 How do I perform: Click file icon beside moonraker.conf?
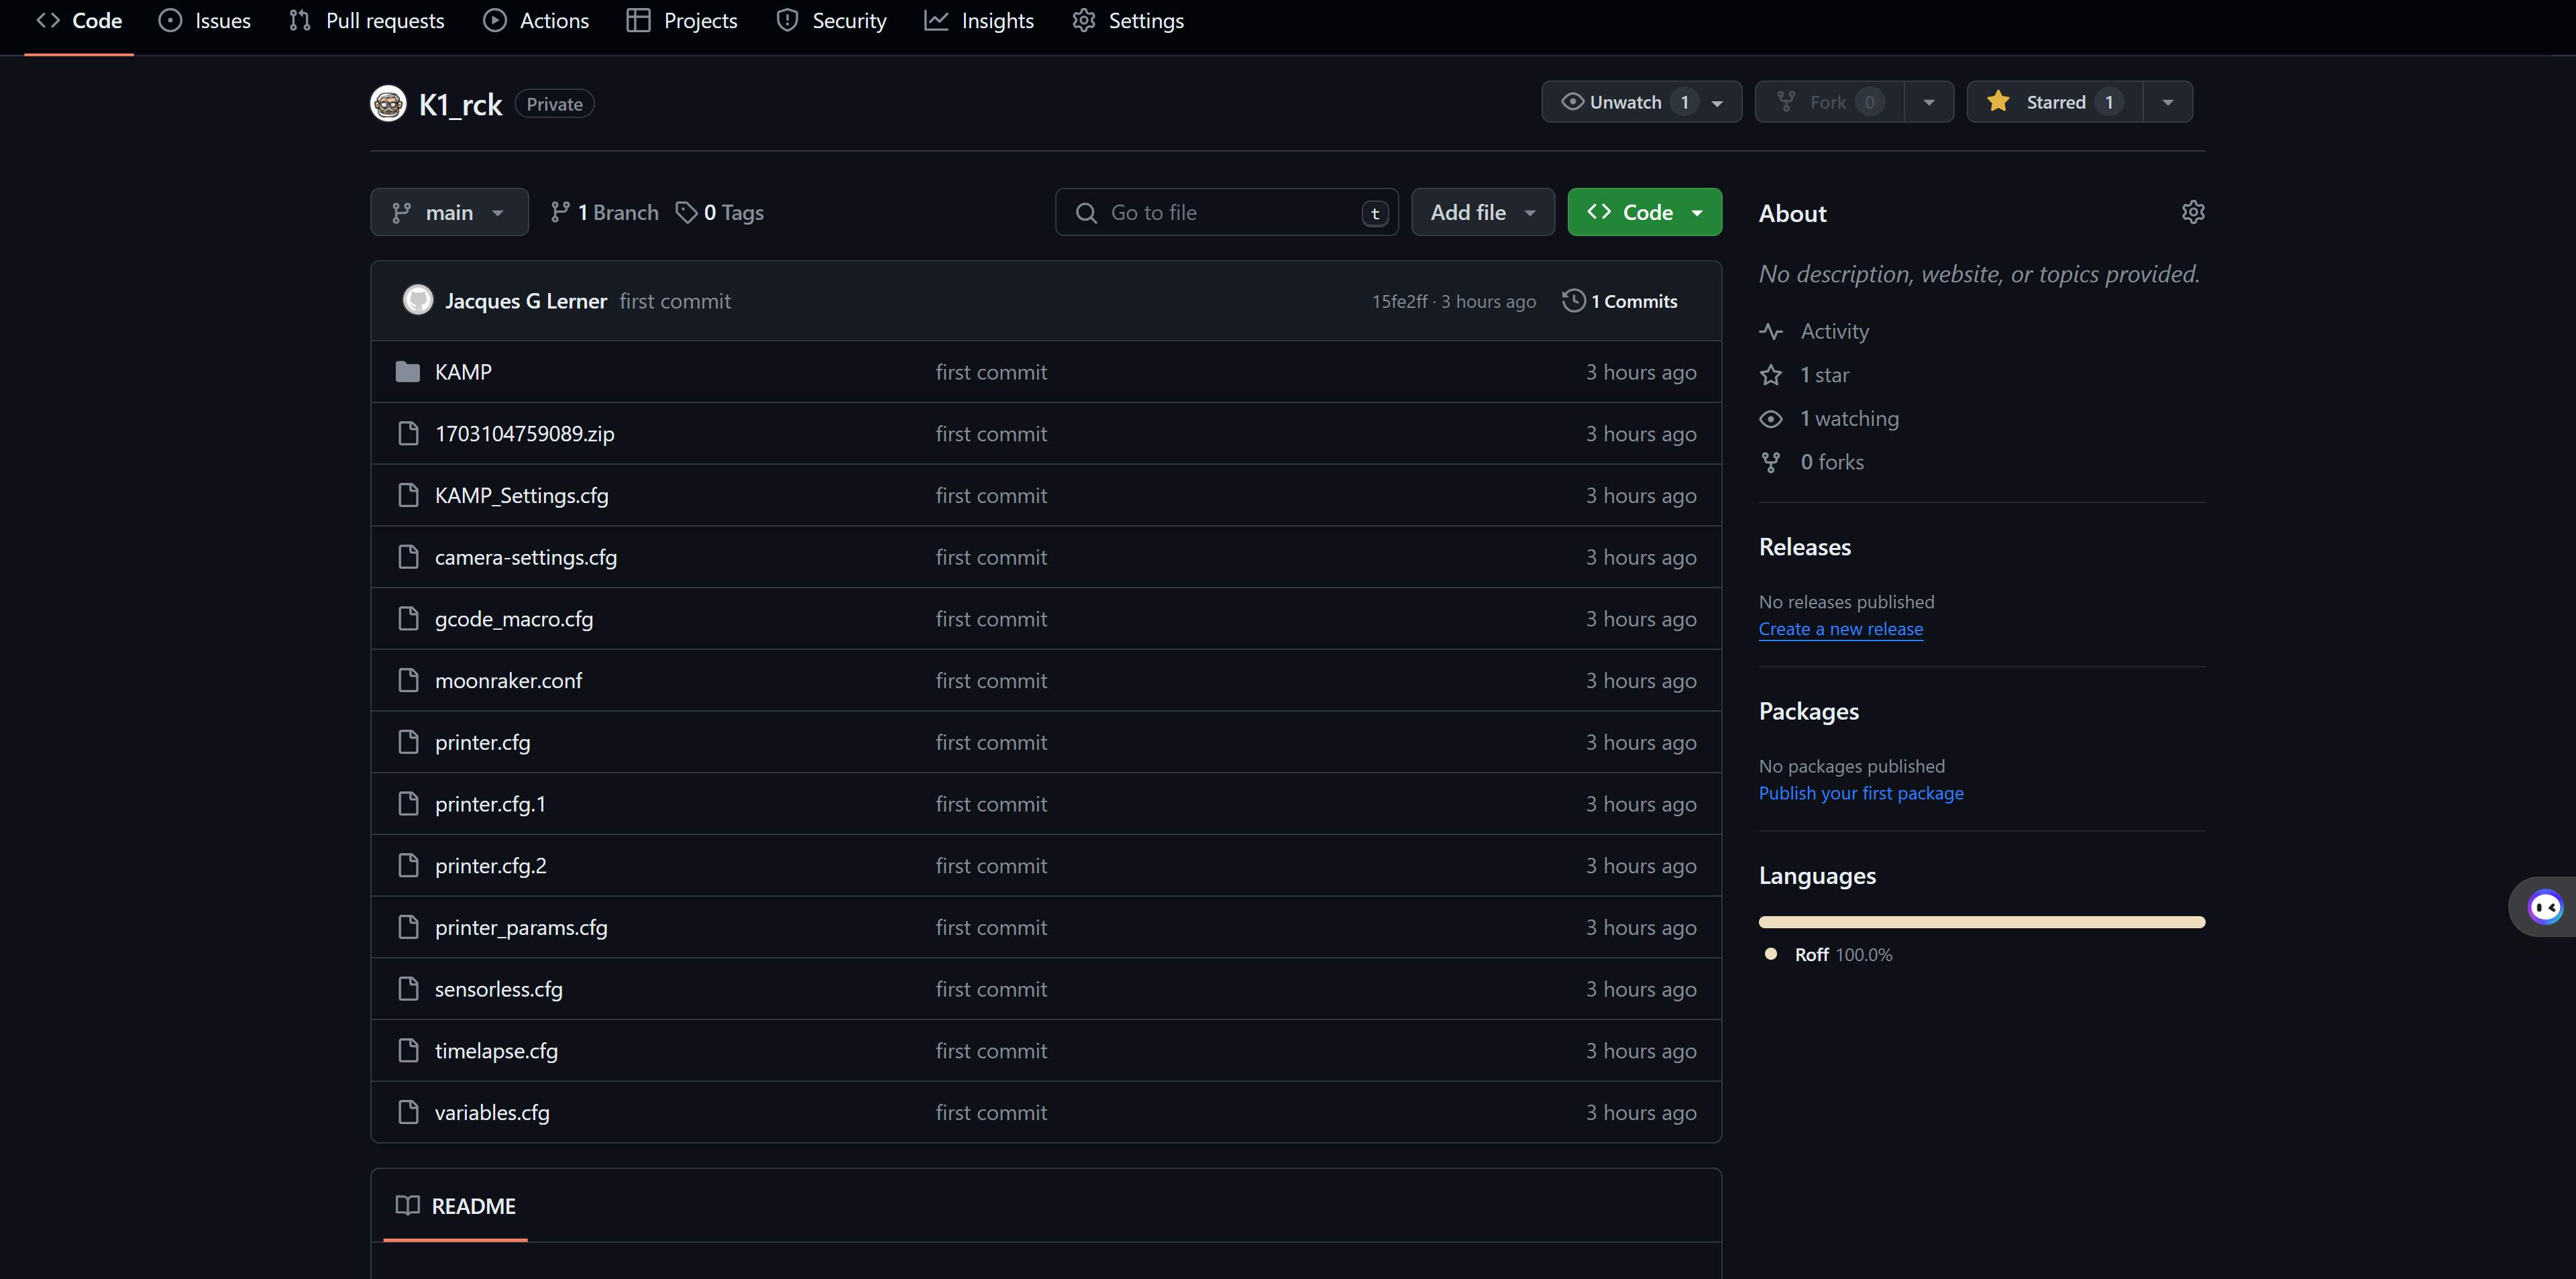pos(408,680)
